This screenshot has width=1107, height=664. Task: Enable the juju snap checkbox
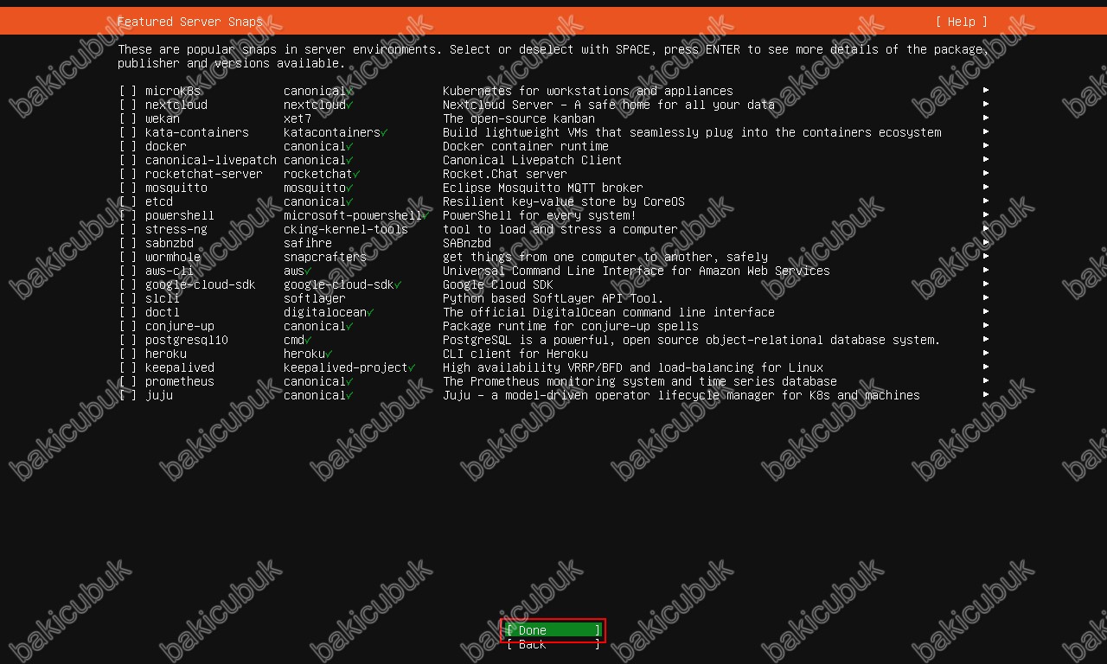(128, 395)
